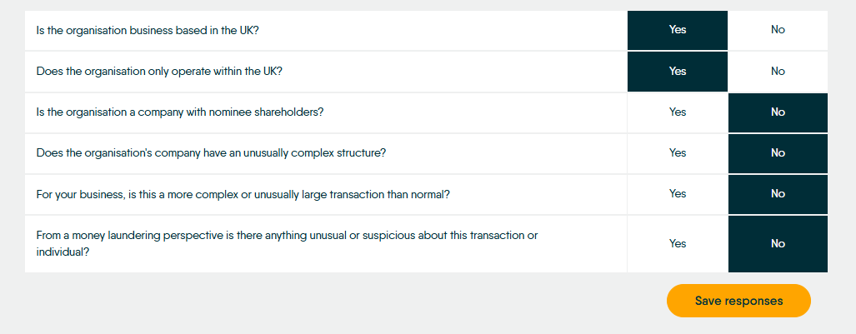Select No for organisation based in the UK
Image resolution: width=856 pixels, height=334 pixels.
click(778, 30)
